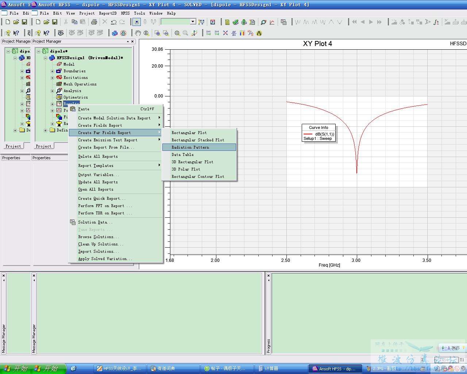Open the HFSS menu
The image size is (467, 374).
(x=125, y=13)
